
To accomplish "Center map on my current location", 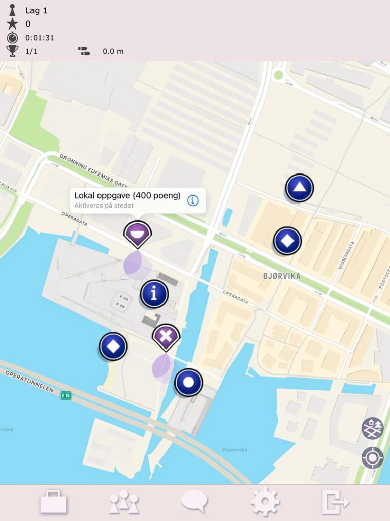I will click(372, 458).
